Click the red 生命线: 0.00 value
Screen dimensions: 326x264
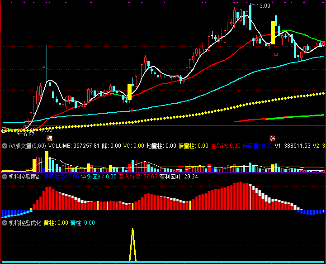pos(225,146)
